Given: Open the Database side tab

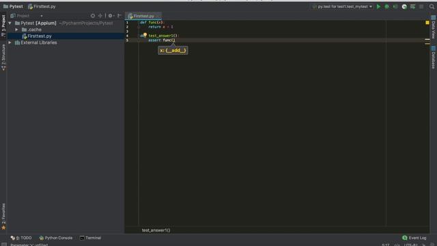Looking at the screenshot, I should 434,57.
